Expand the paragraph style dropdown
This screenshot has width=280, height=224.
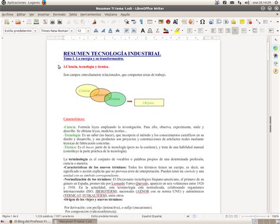pyautogui.click(x=35, y=31)
